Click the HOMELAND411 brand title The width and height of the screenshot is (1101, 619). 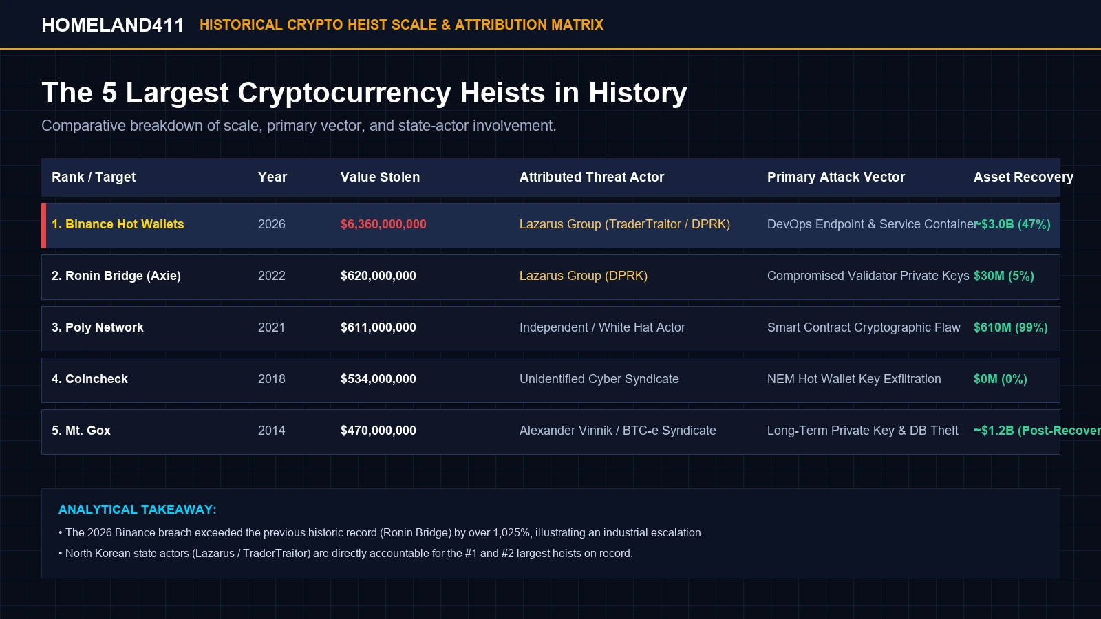tap(113, 25)
